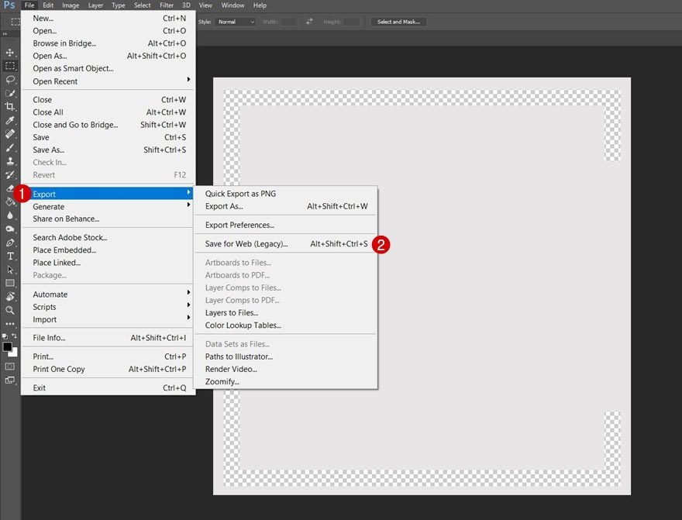Image resolution: width=682 pixels, height=520 pixels.
Task: Click Save for Web (Legacy) entry
Action: [246, 244]
